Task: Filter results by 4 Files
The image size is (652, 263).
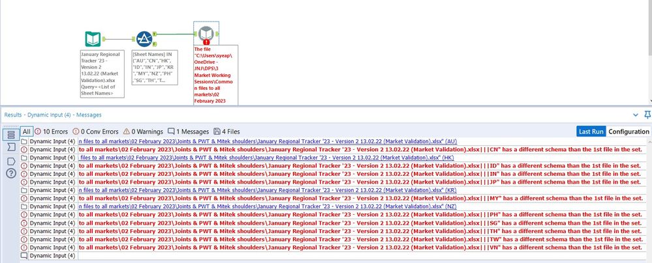Action: tap(226, 131)
